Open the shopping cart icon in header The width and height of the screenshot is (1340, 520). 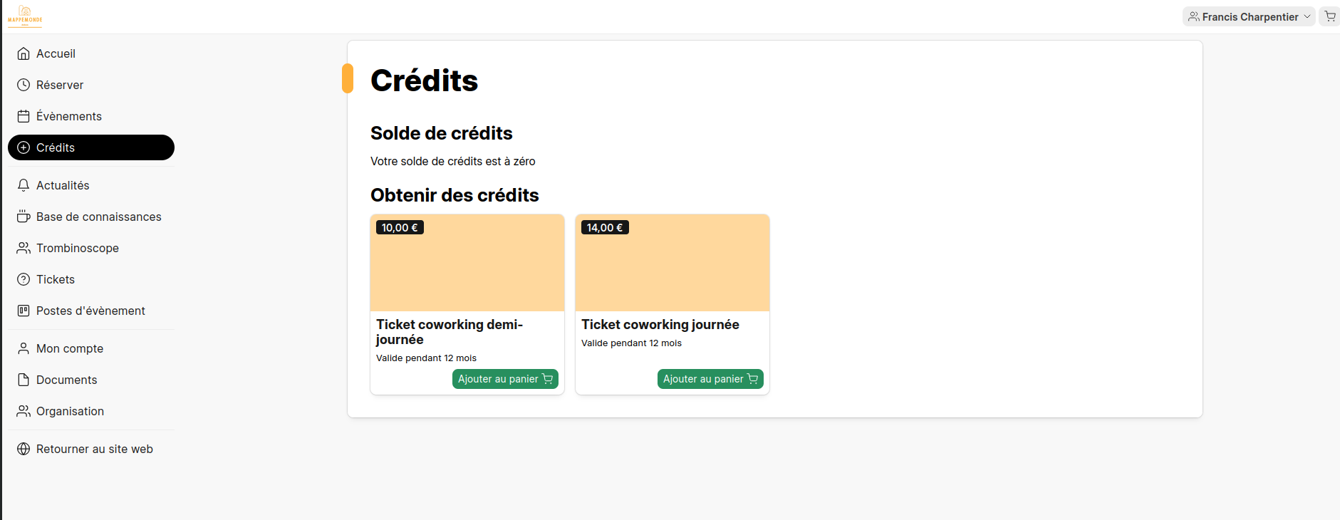coord(1330,16)
